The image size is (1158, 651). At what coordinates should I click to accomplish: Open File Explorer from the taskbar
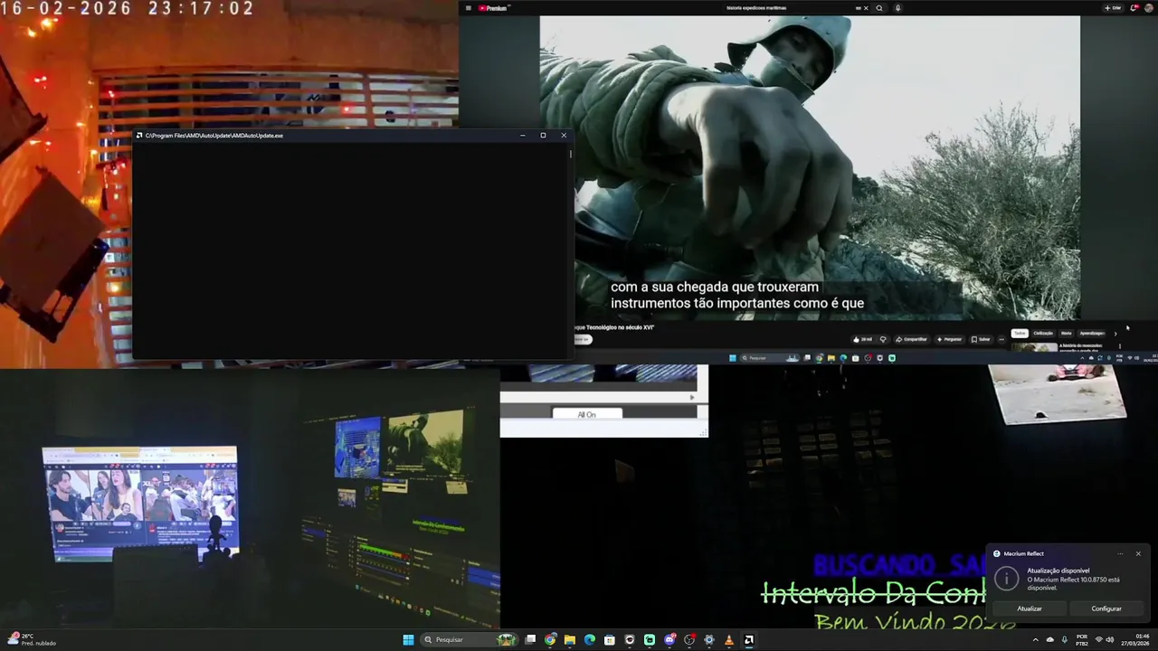570,640
